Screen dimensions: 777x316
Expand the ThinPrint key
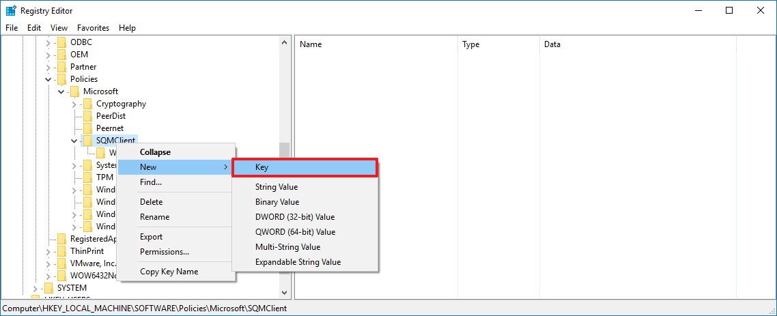(x=48, y=251)
